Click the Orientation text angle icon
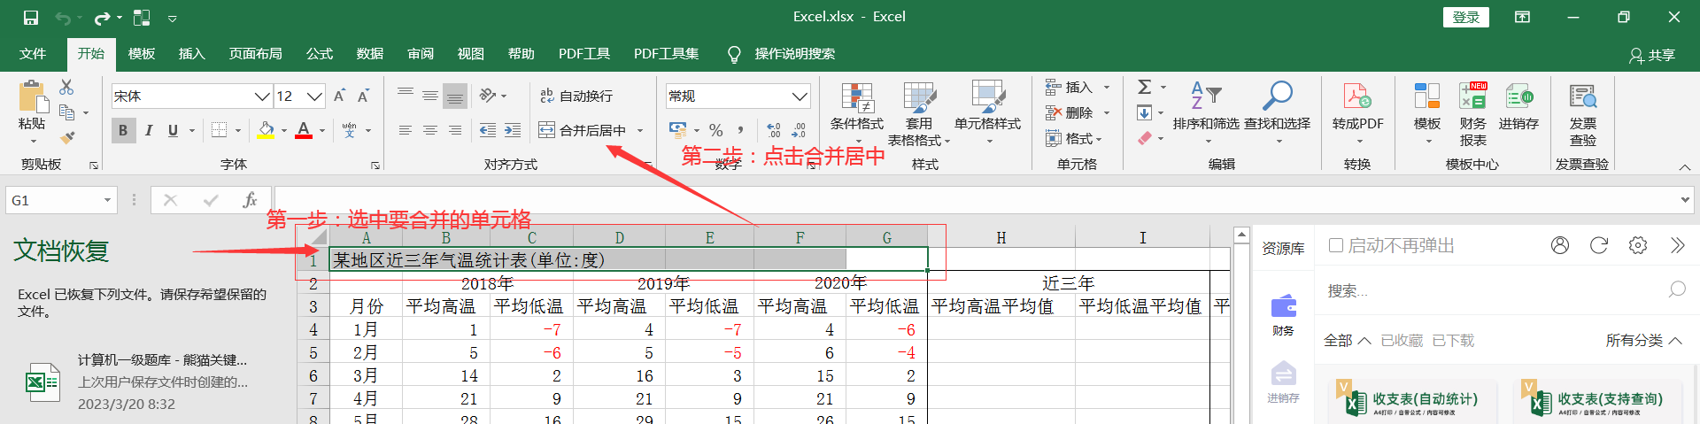Screen dimensions: 1700x424 488,95
